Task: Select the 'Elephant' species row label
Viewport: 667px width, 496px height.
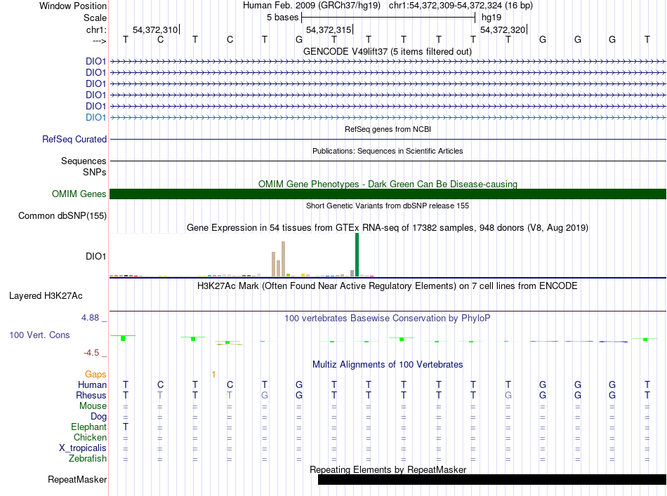Action: [x=89, y=427]
